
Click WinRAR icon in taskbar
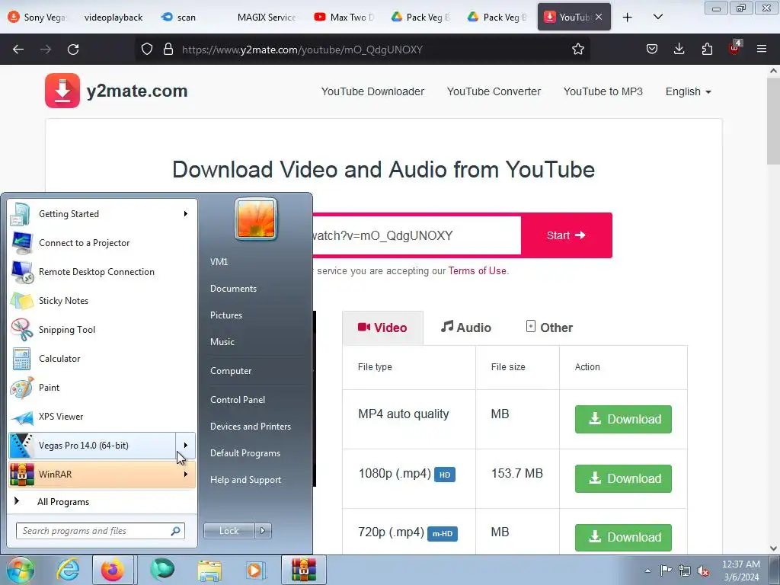click(x=303, y=570)
